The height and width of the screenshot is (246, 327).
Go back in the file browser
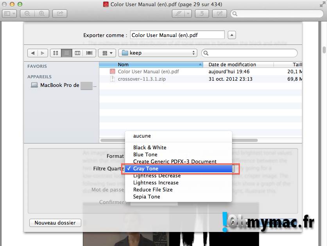(x=32, y=53)
